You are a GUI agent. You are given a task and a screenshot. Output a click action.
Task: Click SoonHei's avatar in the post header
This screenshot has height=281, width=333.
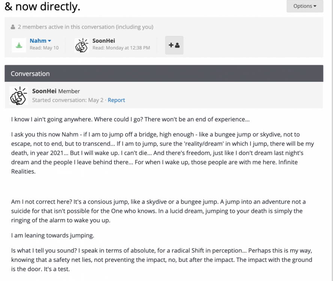click(x=18, y=96)
